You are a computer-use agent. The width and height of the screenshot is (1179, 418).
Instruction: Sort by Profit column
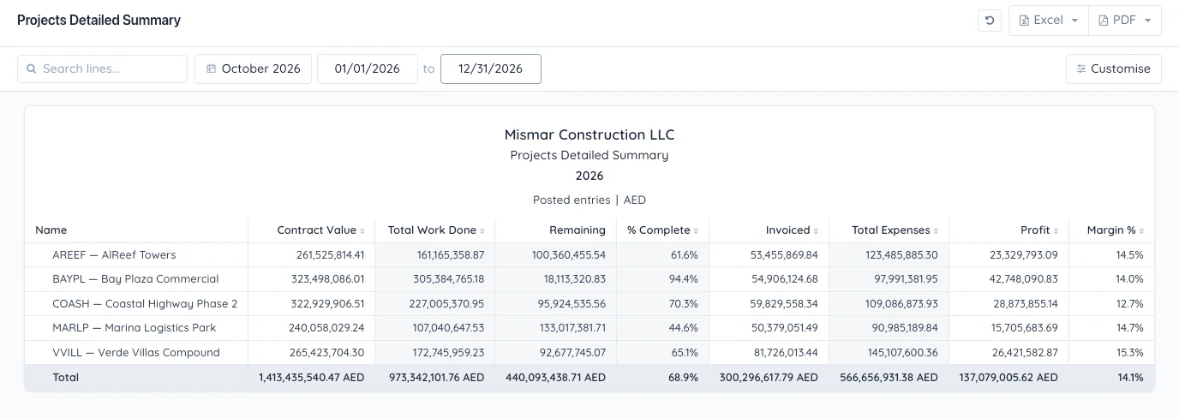[x=1039, y=230]
